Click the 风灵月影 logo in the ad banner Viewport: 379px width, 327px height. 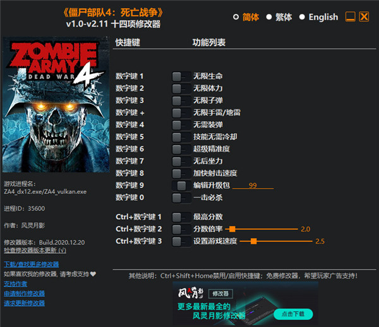click(191, 293)
